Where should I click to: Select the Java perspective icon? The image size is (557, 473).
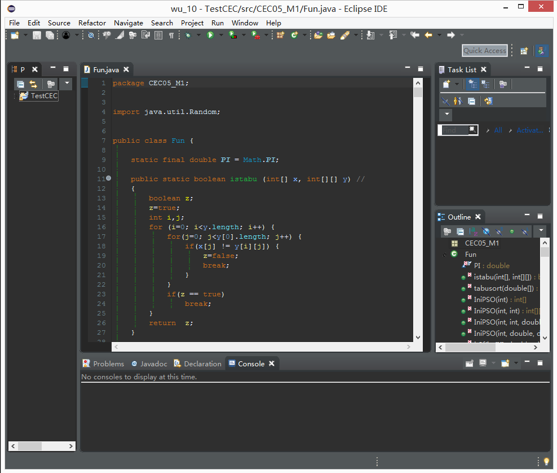(x=541, y=51)
